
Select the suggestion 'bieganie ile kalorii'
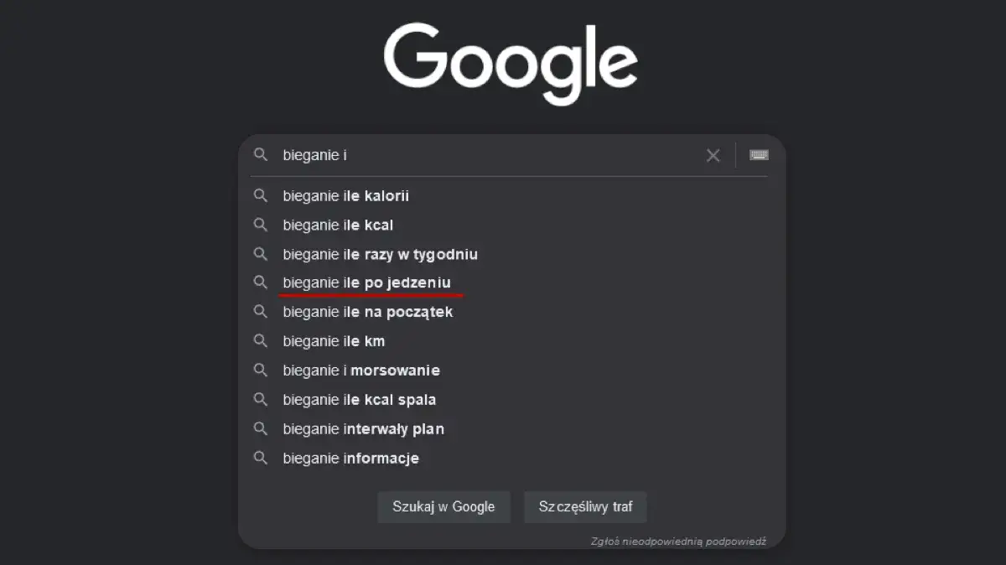(346, 195)
